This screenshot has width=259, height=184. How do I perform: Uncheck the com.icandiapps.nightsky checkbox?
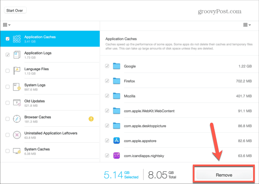(x=107, y=155)
